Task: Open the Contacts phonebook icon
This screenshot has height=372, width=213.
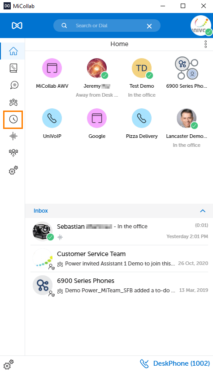Action: tap(13, 68)
